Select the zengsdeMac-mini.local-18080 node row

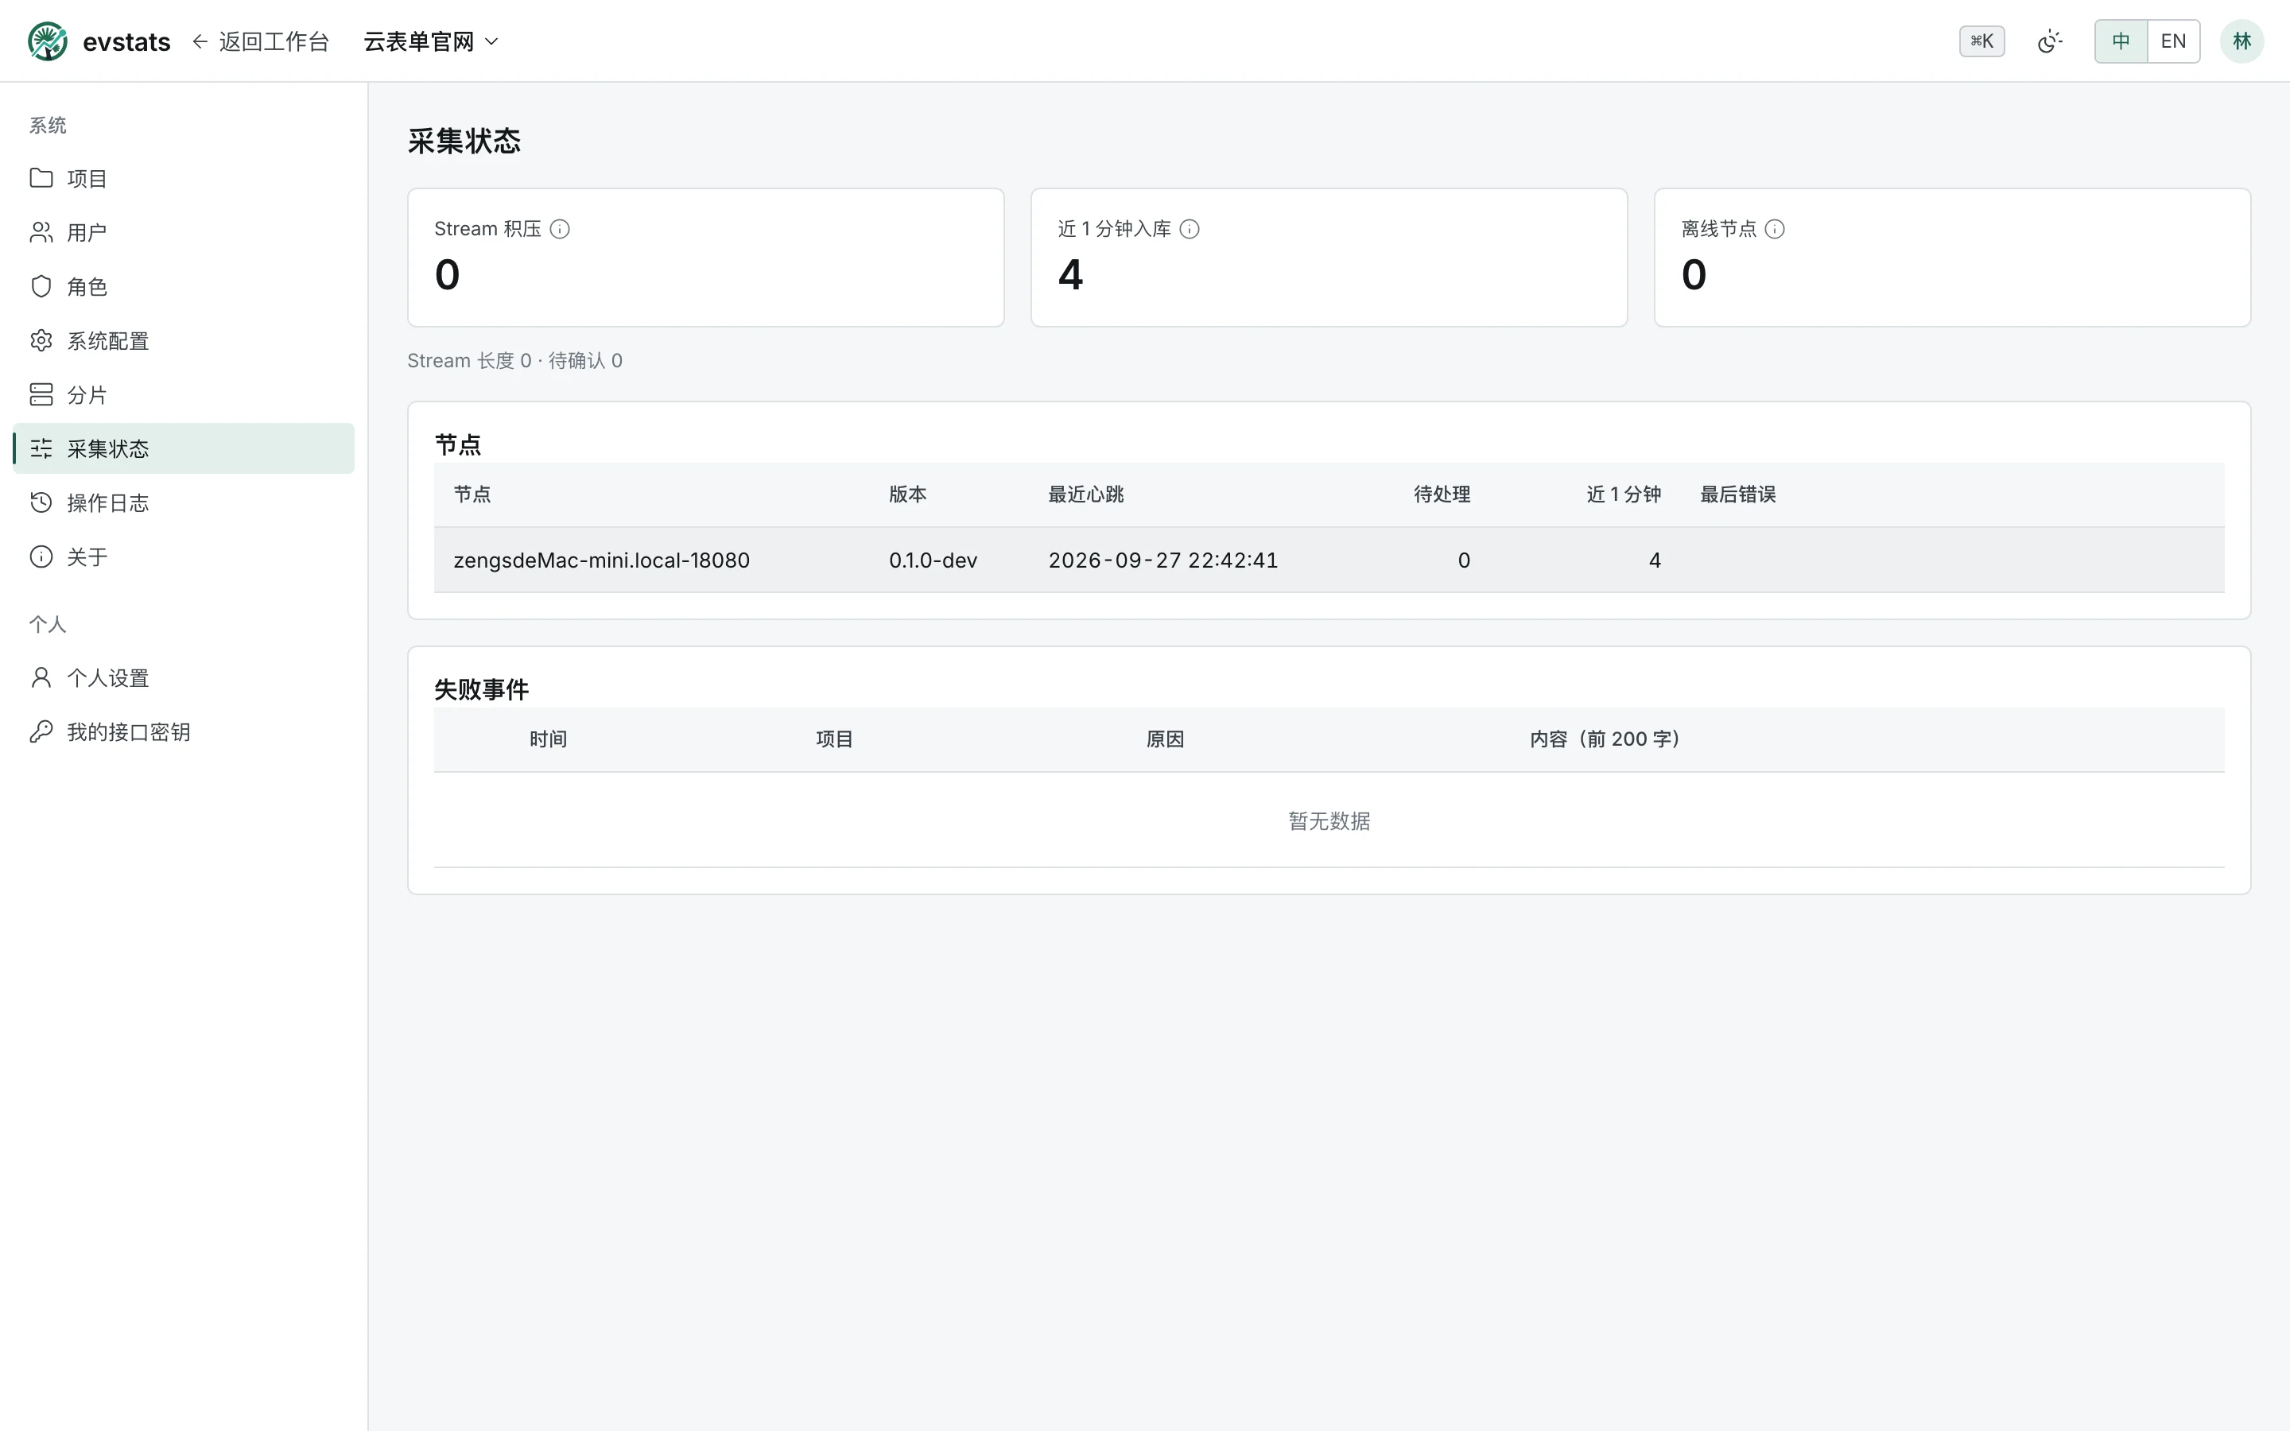point(1329,560)
